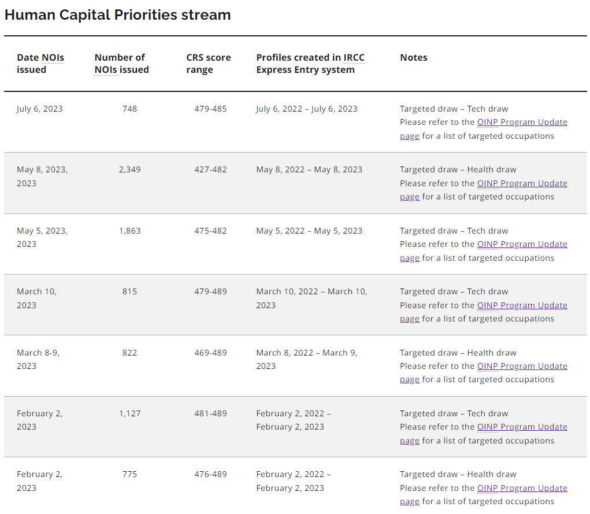Screen dimensions: 590x514
Task: Click the 775 NOIs issued cell
Action: (129, 474)
